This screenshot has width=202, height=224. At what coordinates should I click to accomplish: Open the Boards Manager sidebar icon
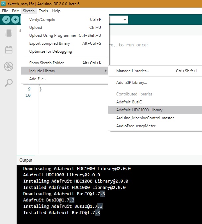click(x=9, y=33)
